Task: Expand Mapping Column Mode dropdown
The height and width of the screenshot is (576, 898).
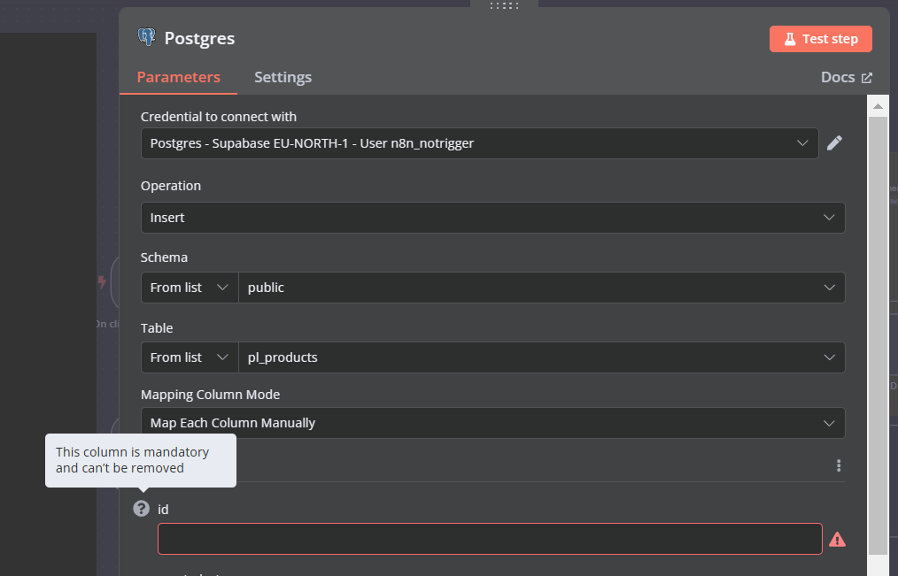Action: click(x=492, y=423)
